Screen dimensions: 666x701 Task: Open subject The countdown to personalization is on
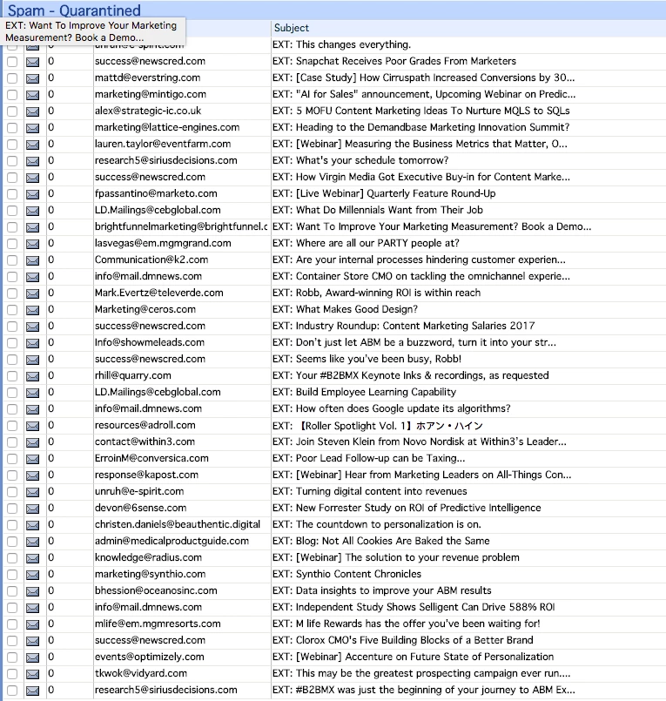[x=377, y=524]
